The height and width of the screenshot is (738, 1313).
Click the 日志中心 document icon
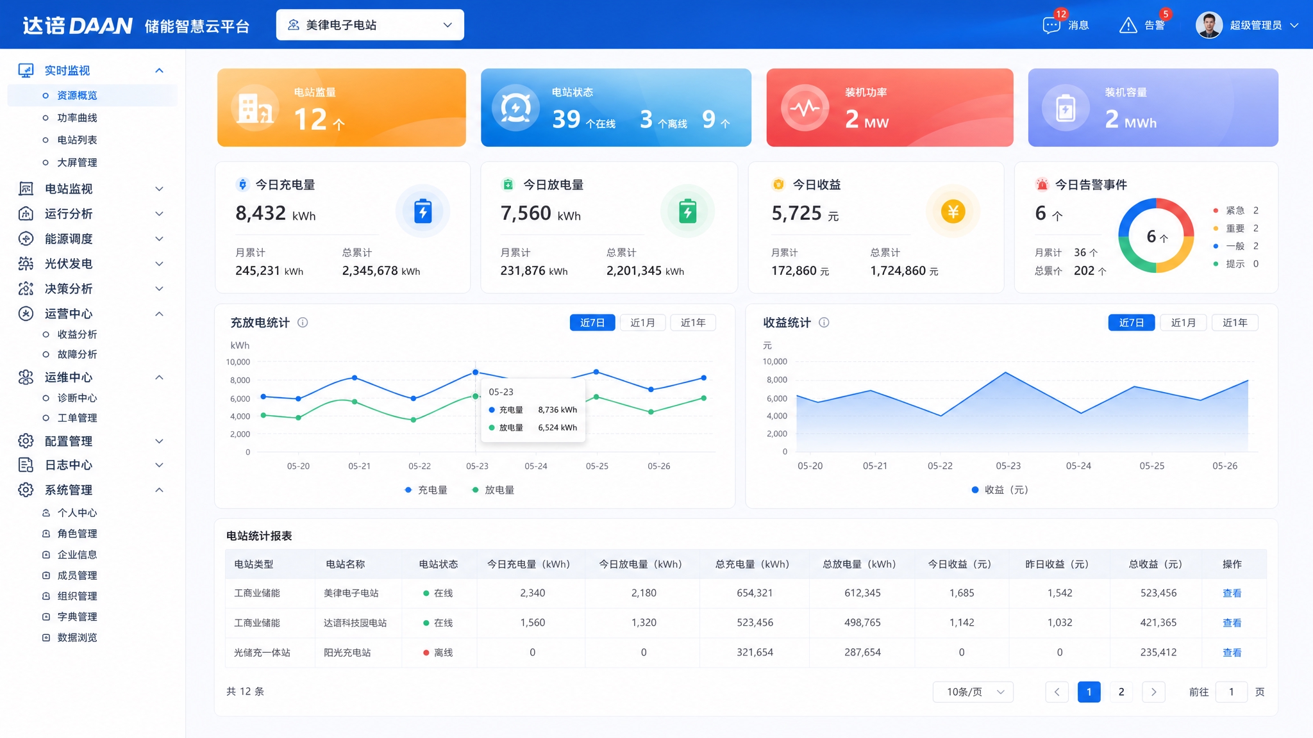26,465
